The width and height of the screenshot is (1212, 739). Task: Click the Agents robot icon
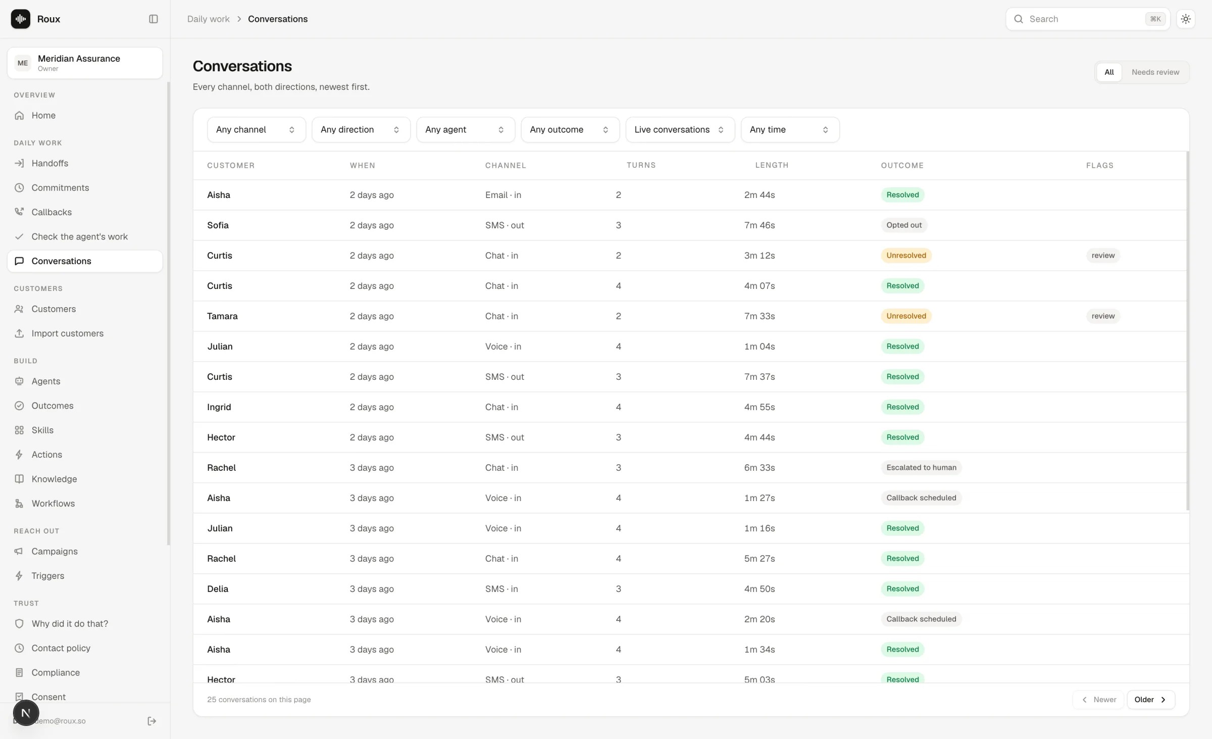coord(19,381)
